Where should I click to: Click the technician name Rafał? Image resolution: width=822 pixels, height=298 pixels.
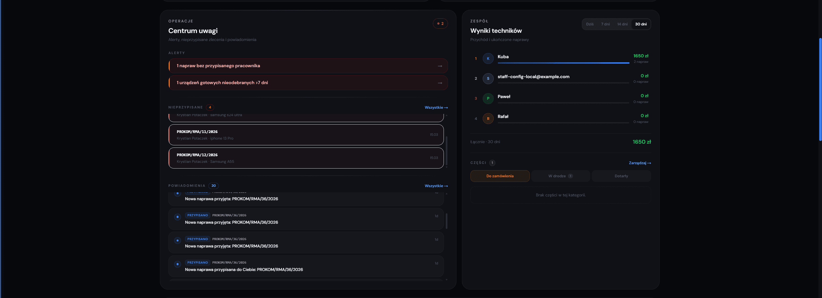coord(503,117)
